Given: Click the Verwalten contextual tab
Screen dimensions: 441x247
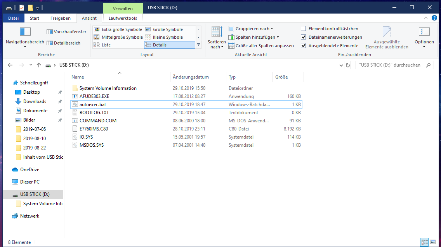Looking at the screenshot, I should (123, 9).
